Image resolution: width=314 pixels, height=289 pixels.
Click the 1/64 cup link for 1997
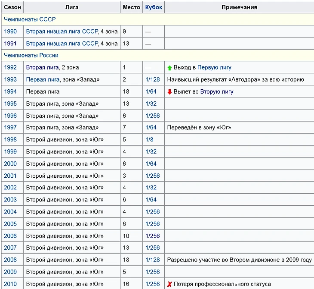151,127
